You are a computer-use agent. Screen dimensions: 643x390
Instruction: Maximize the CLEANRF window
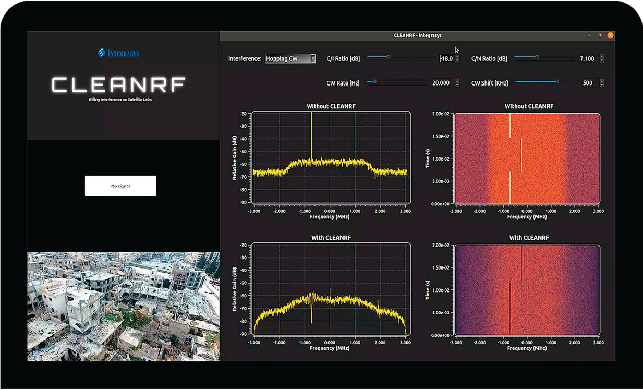(x=600, y=35)
